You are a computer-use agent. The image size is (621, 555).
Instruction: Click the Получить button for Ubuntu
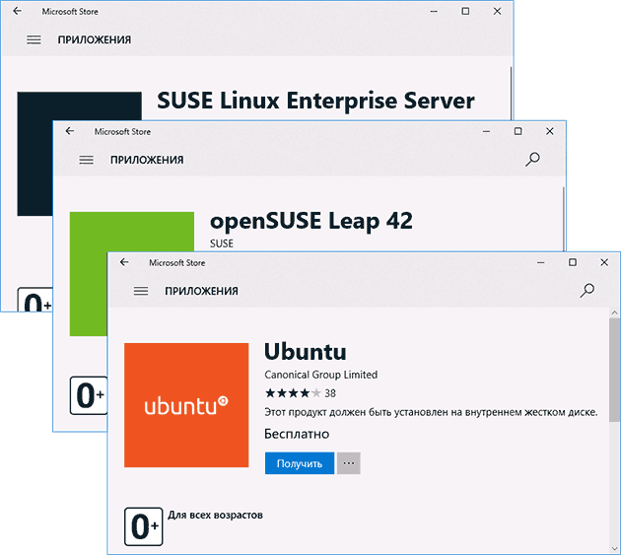click(x=300, y=463)
